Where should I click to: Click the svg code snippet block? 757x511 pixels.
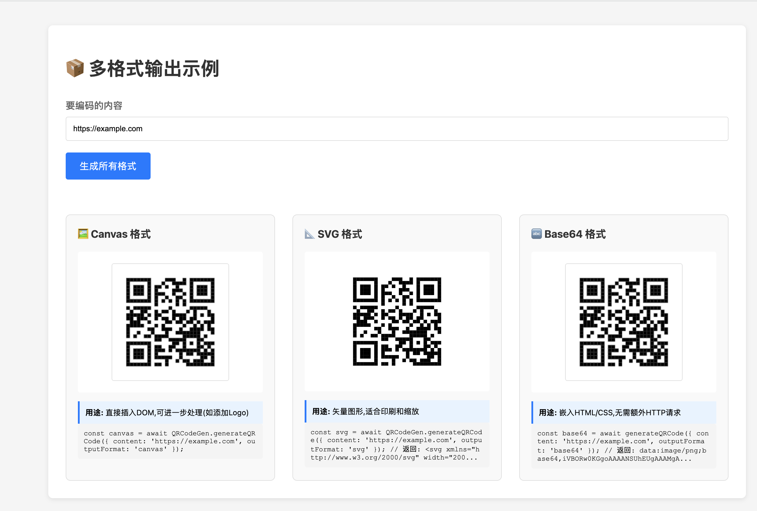(x=397, y=445)
